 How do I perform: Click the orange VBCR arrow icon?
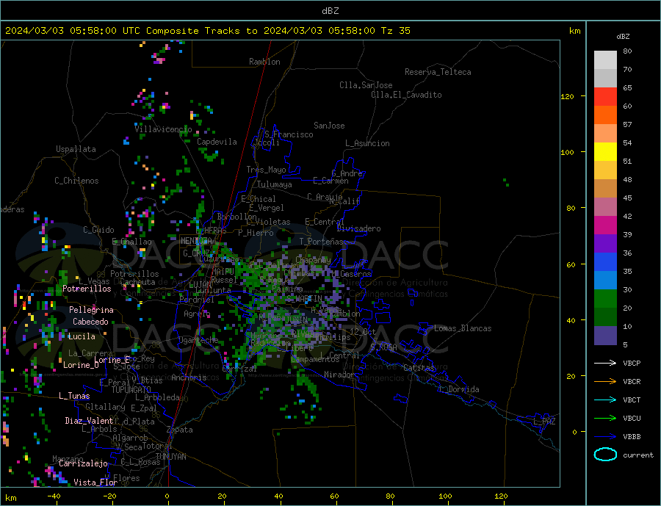tap(605, 381)
